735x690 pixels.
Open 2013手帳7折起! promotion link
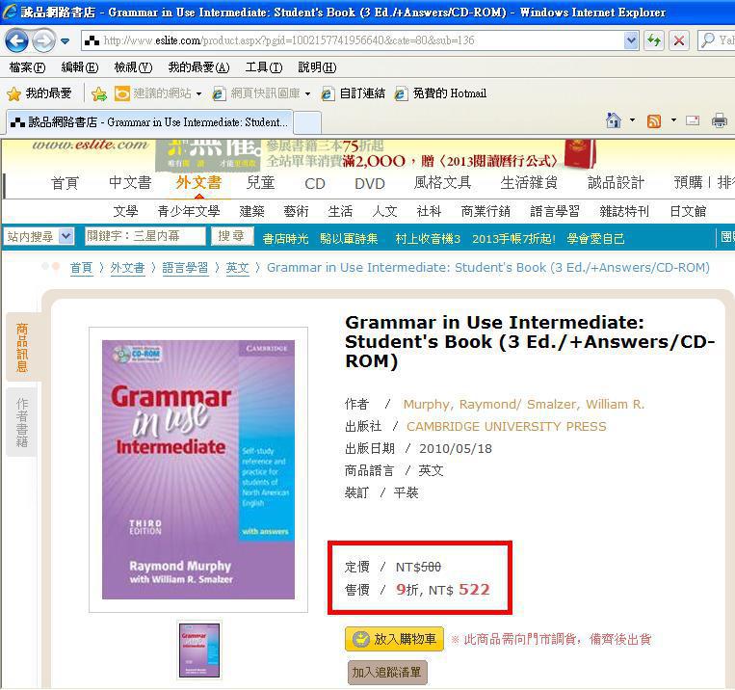513,239
